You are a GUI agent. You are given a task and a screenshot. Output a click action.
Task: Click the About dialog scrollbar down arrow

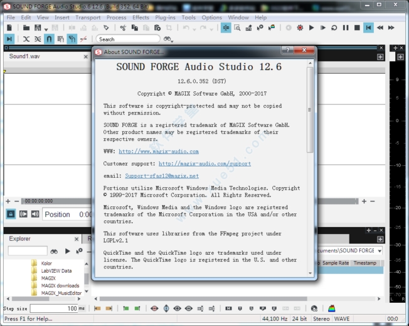[x=310, y=273]
